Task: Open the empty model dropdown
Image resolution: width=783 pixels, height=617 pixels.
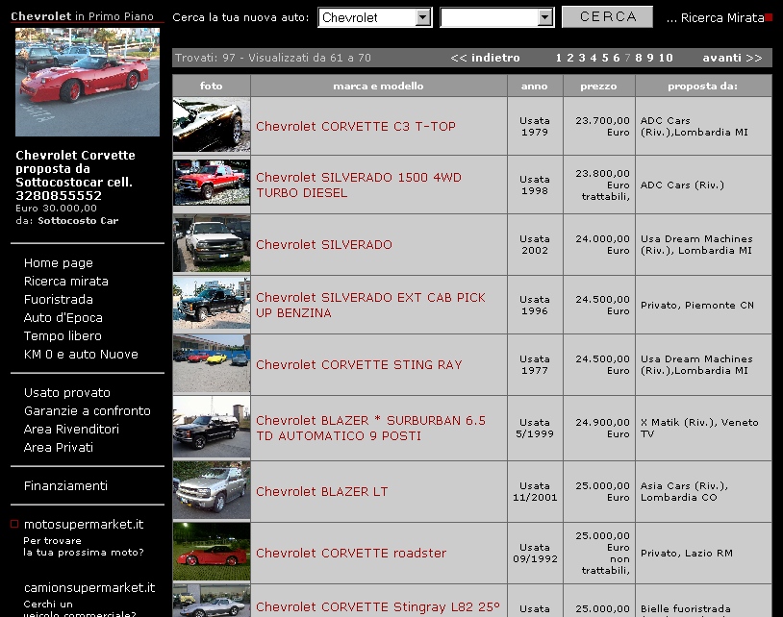Action: (x=497, y=17)
